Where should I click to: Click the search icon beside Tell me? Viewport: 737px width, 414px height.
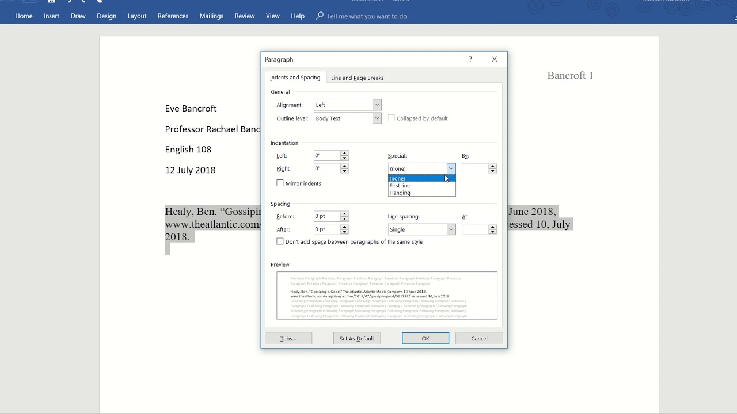coord(320,16)
